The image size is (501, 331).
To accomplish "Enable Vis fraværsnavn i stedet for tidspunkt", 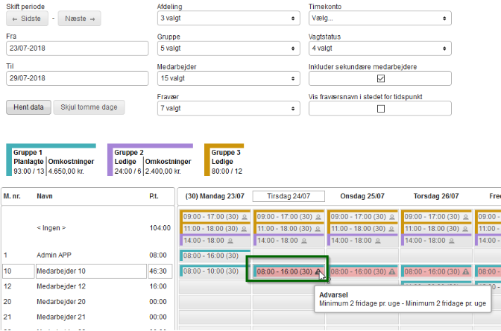I will (x=380, y=108).
